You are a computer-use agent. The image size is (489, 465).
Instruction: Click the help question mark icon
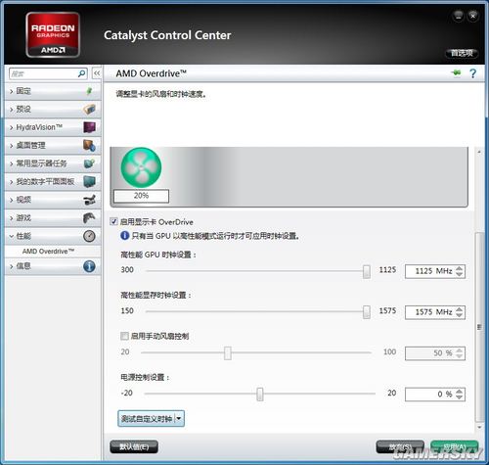click(x=472, y=73)
